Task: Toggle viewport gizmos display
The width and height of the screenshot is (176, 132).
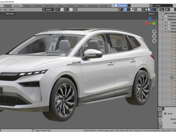Action: [x=125, y=10]
